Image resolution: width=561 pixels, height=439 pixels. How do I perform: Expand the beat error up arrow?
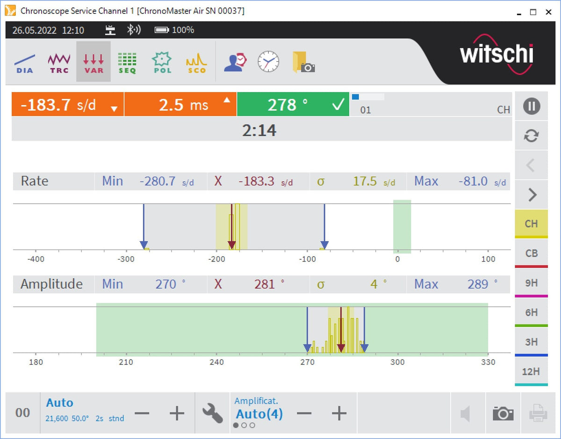click(227, 100)
